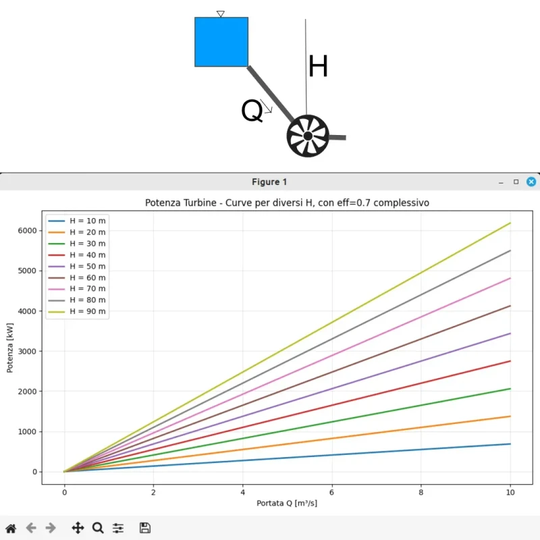Activate the zoom-to-rectangle magnifier tool
Image resolution: width=540 pixels, height=540 pixels.
click(x=98, y=528)
